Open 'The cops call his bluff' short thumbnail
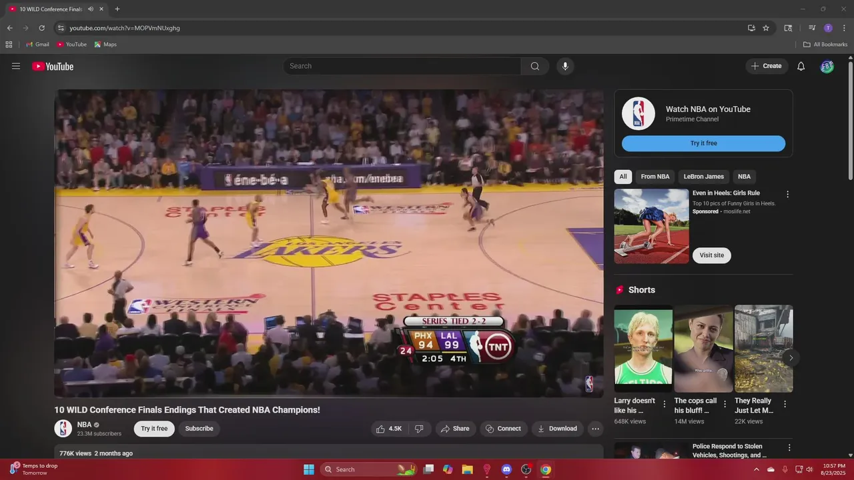 703,349
